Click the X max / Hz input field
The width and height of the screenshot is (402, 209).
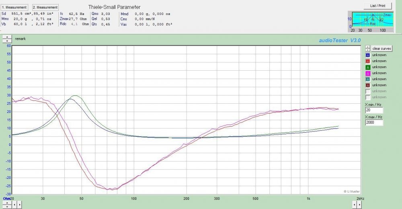click(374, 123)
